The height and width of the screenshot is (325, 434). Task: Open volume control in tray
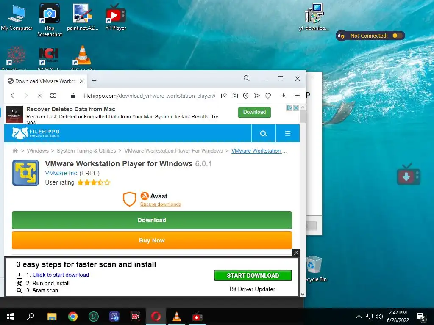379,317
